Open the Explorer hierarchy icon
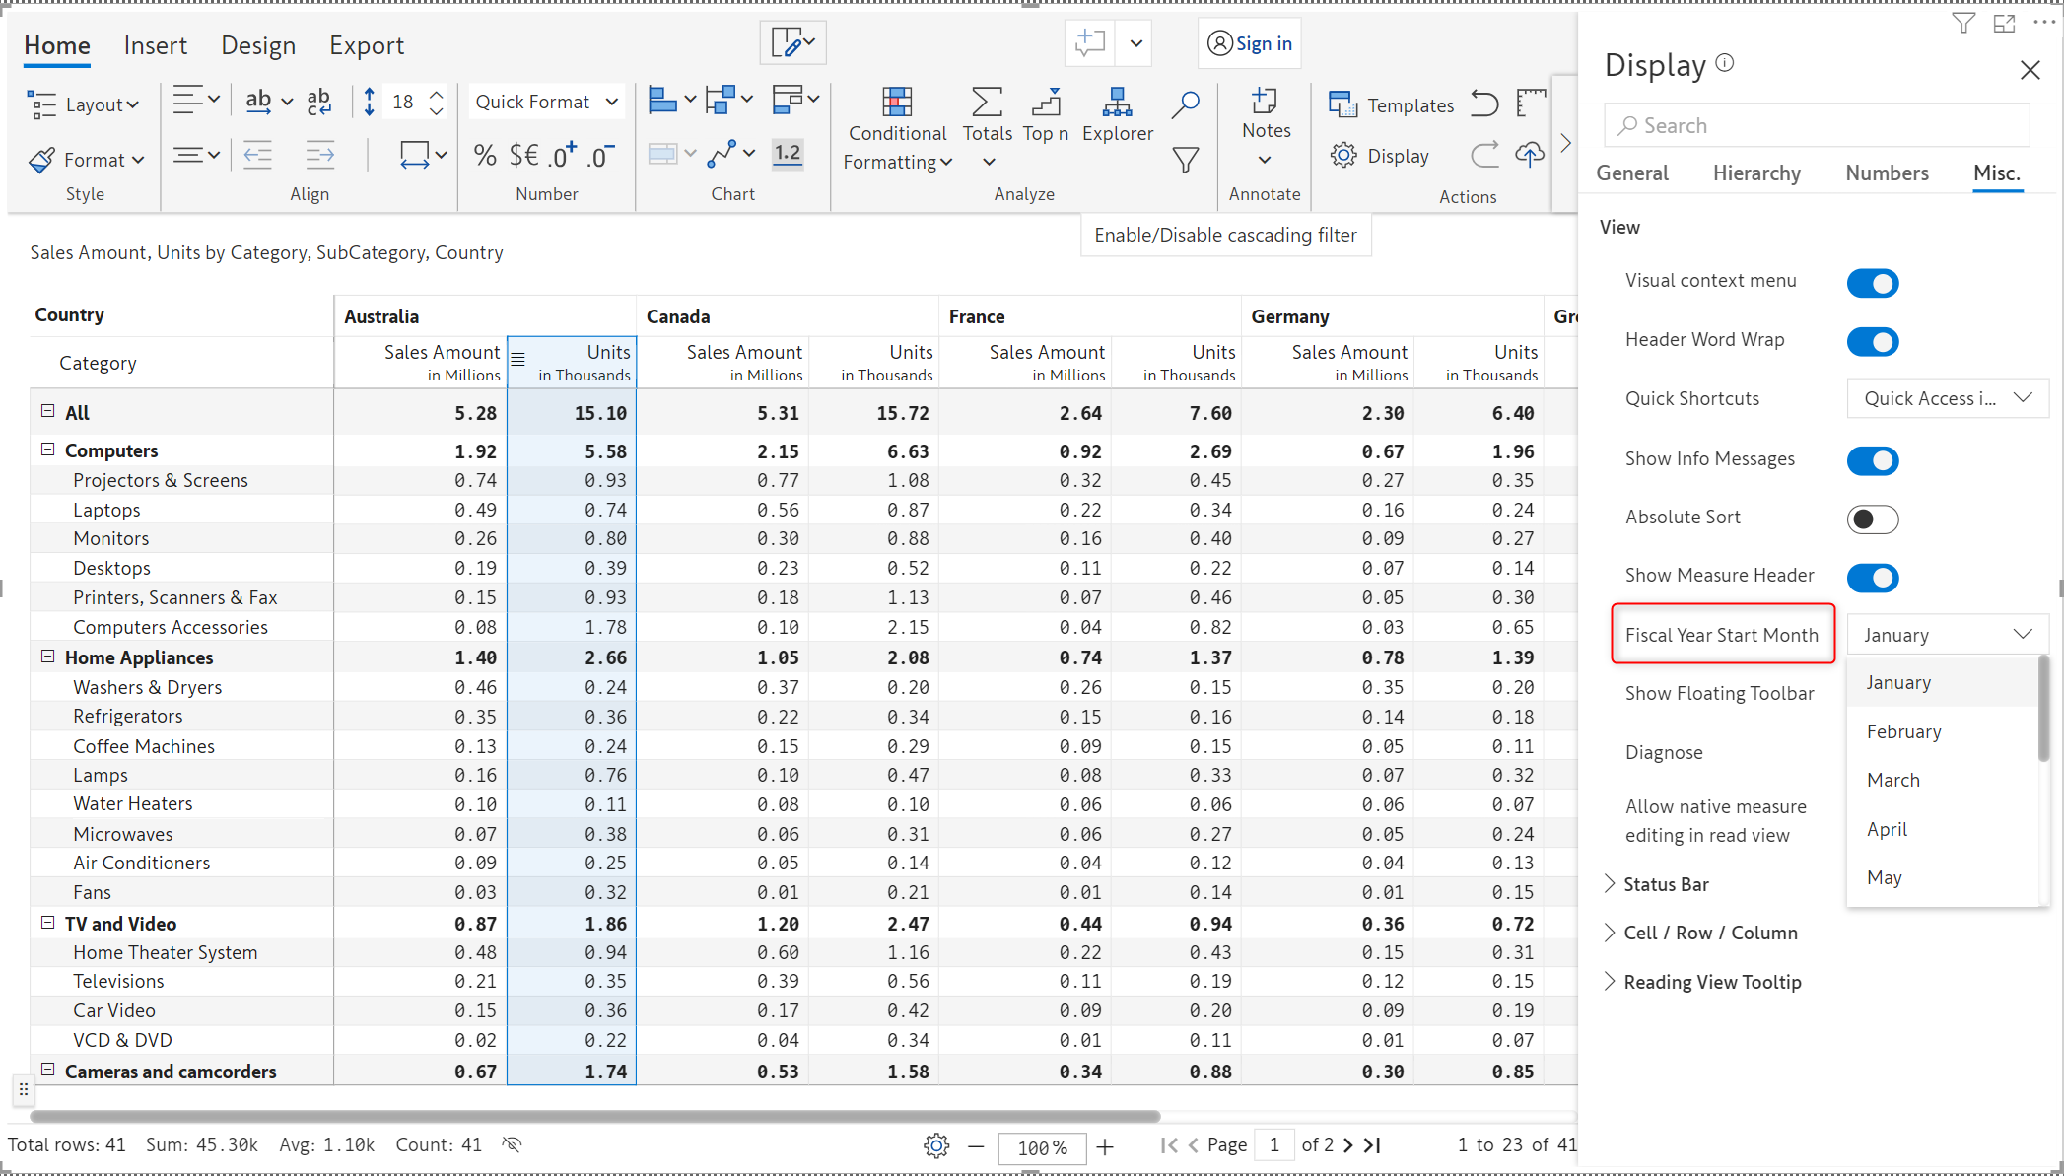Viewport: 2064px width, 1176px height. [1117, 103]
